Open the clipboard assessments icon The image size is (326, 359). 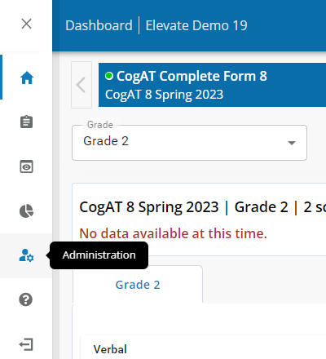26,122
